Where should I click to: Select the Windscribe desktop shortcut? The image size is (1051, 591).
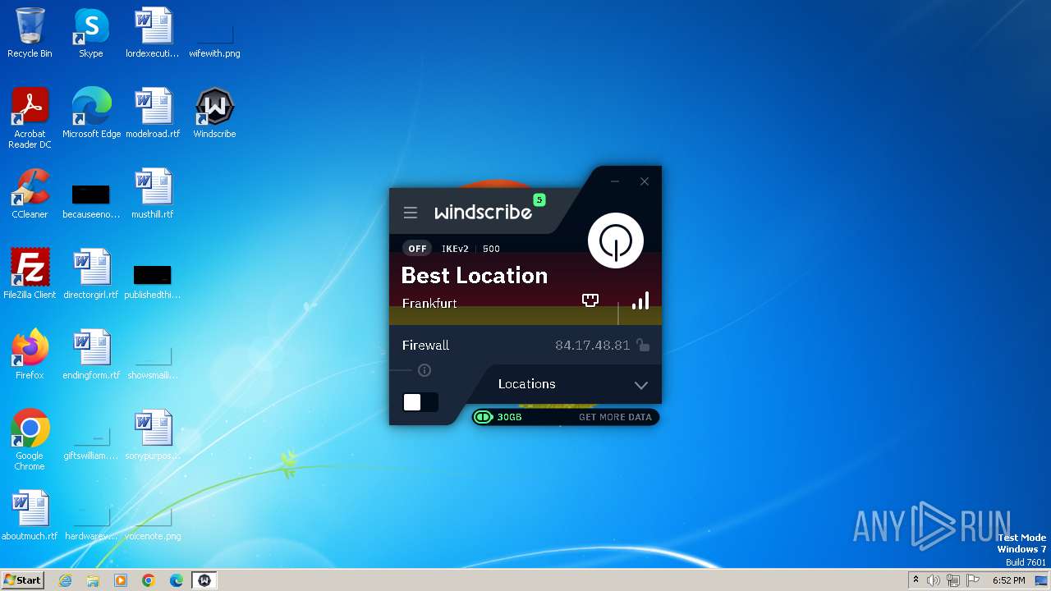(214, 113)
